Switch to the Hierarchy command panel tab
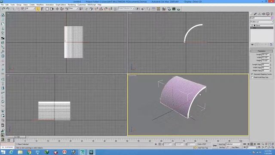This screenshot has width=275, height=155. pyautogui.click(x=260, y=14)
